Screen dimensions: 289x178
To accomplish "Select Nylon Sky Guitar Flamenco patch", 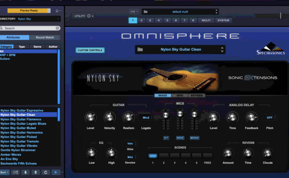I will [x=29, y=119].
